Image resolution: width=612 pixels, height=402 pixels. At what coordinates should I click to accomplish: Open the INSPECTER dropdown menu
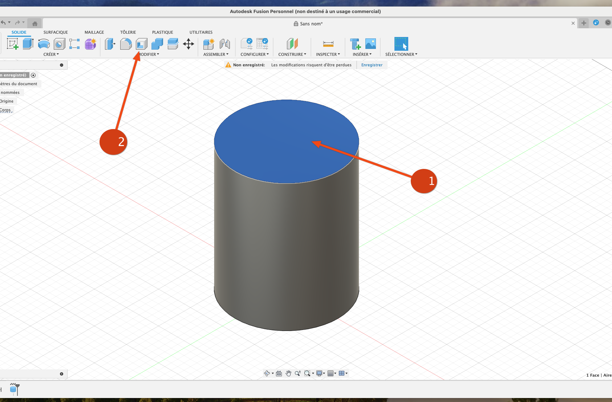pyautogui.click(x=328, y=54)
